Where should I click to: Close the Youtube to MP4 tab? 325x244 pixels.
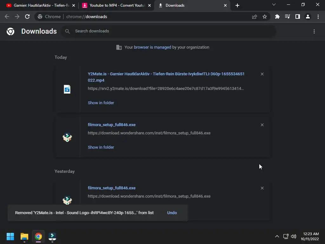pos(149,5)
